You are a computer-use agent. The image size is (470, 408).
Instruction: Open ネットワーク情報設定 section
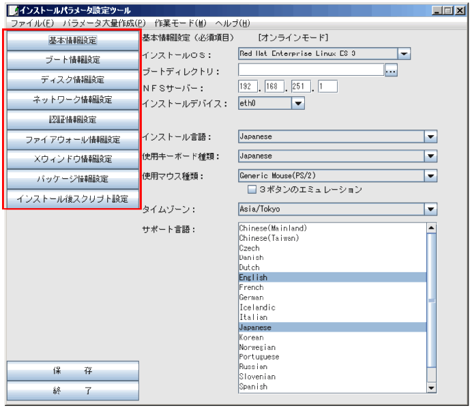click(72, 100)
